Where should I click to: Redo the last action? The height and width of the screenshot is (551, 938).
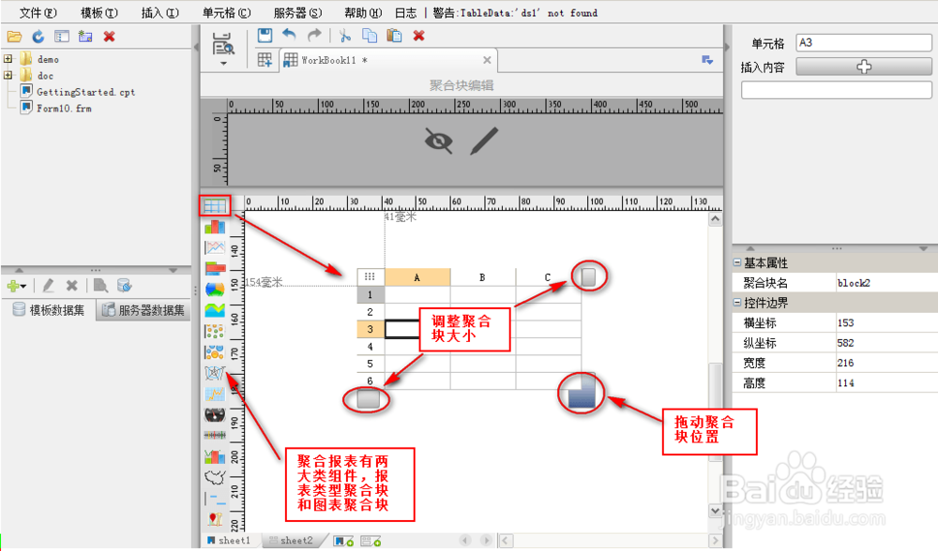pyautogui.click(x=314, y=36)
